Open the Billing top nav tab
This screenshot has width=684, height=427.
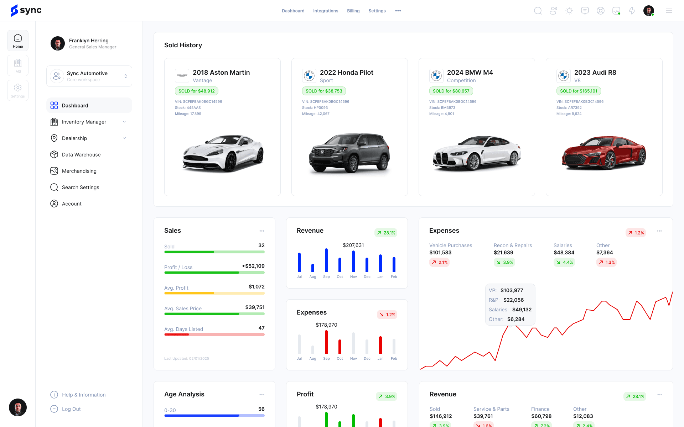pyautogui.click(x=353, y=11)
